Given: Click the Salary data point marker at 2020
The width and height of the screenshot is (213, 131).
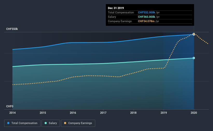Looking at the screenshot, I should coord(194,58).
